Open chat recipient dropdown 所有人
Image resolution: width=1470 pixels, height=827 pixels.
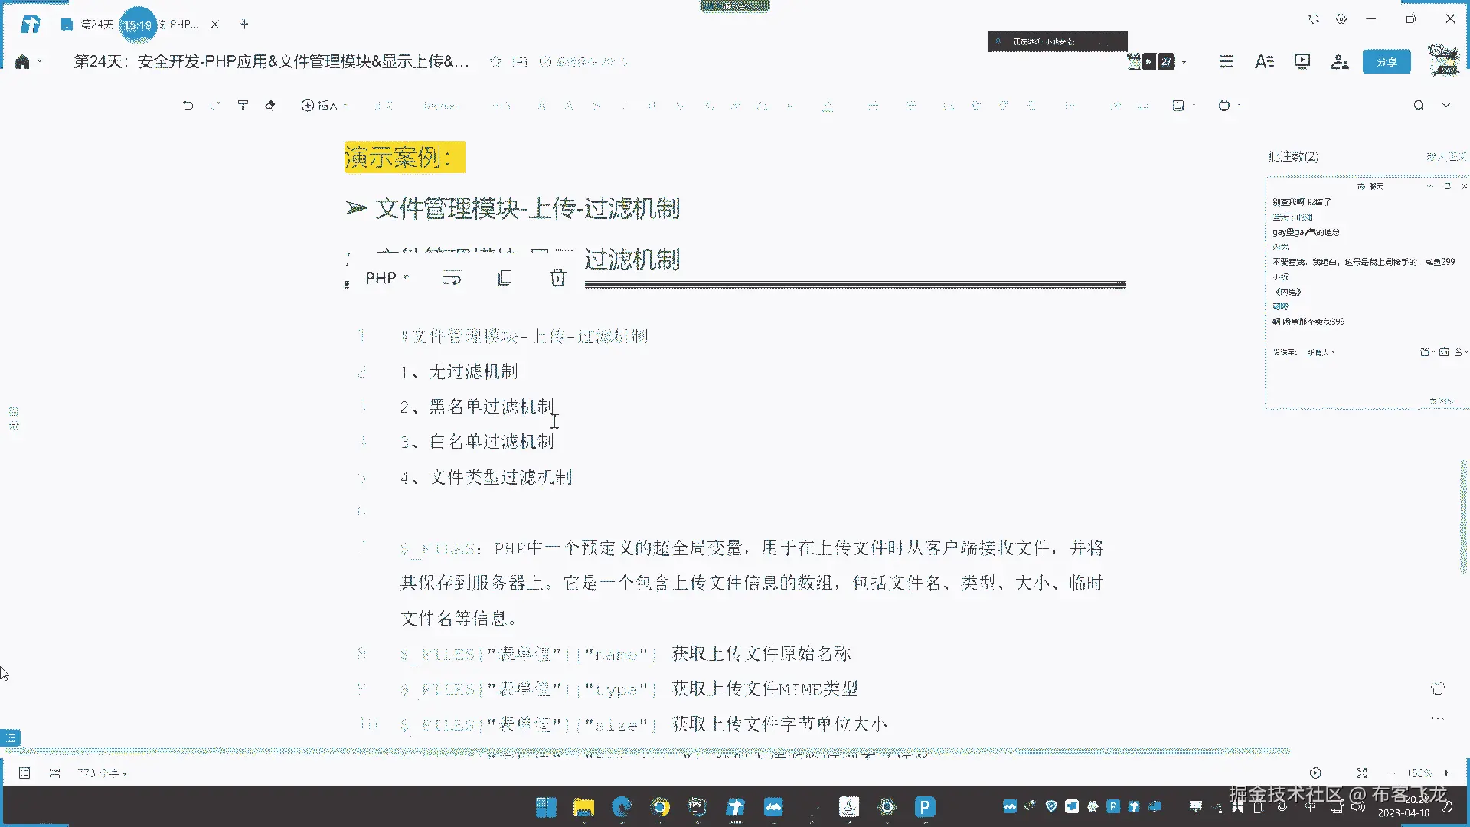[x=1321, y=352]
